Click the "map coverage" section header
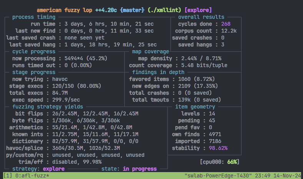 pyautogui.click(x=150, y=51)
